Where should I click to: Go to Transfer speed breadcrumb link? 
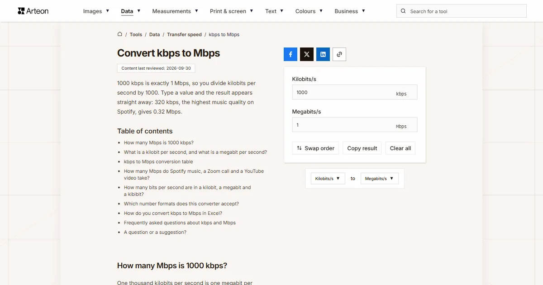[184, 34]
